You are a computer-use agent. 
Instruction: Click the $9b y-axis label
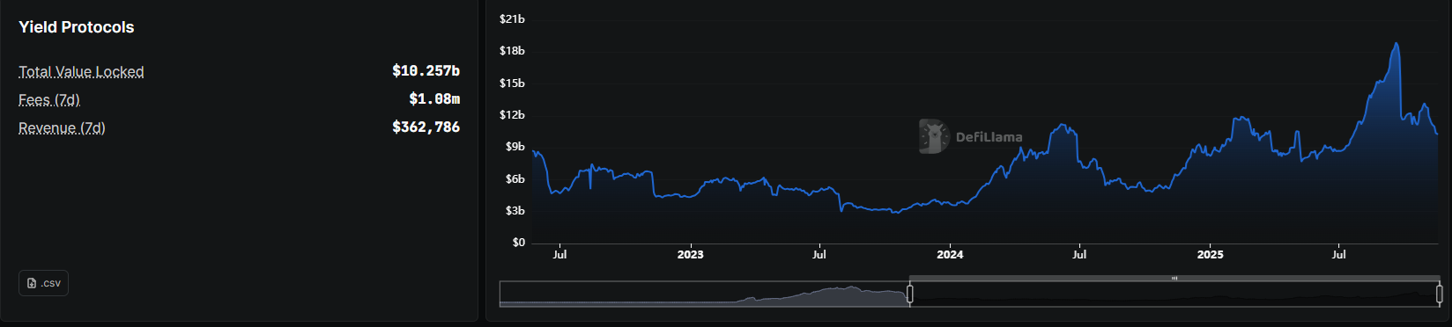point(515,146)
